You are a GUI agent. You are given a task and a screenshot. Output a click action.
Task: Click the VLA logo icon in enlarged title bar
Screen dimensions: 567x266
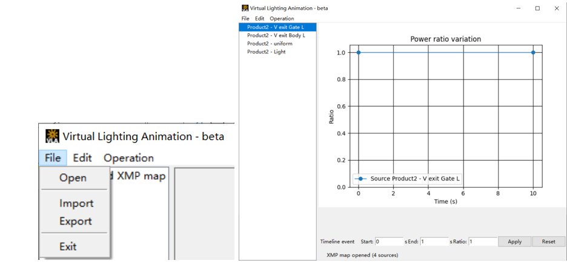coord(53,136)
